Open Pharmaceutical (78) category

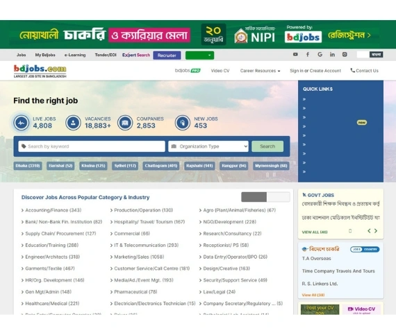[x=135, y=292]
